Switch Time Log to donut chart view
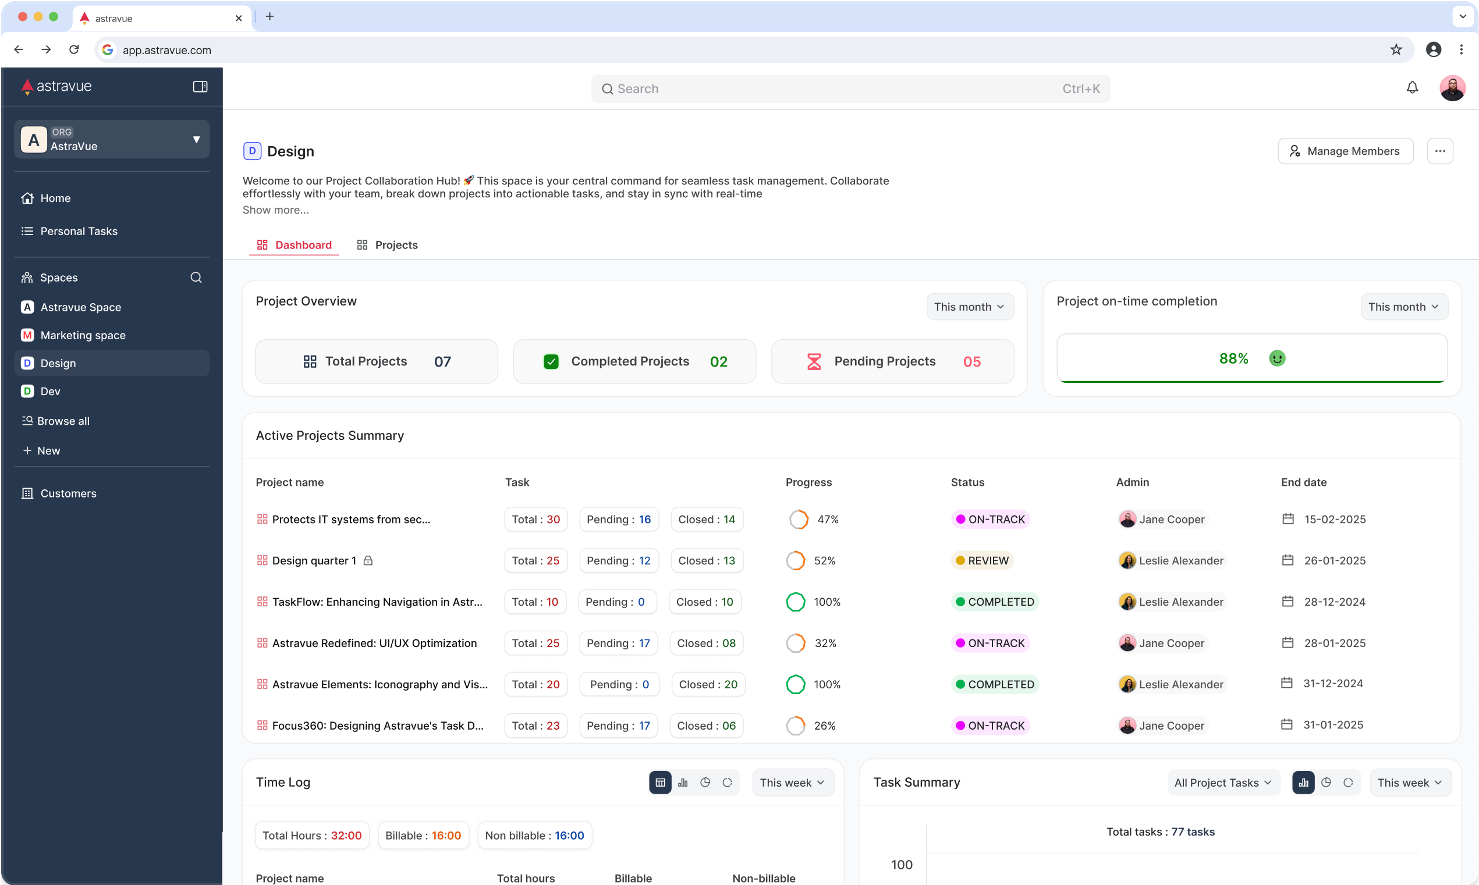 (x=727, y=783)
